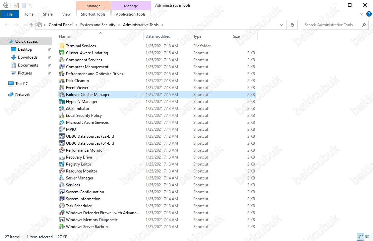This screenshot has width=373, height=241.
Task: Click the System Information icon
Action: [x=62, y=199]
